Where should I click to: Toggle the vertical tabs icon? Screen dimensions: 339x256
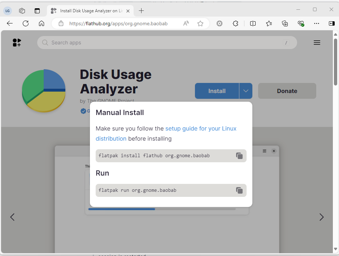tap(37, 10)
